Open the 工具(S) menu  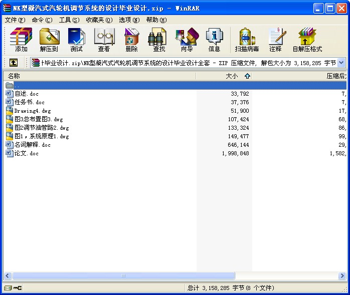coord(69,20)
